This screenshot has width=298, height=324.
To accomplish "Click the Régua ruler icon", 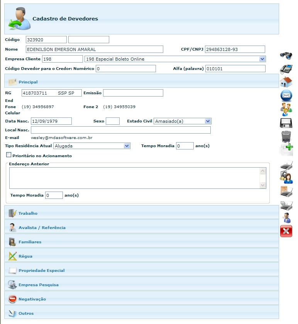I will click(x=12, y=256).
